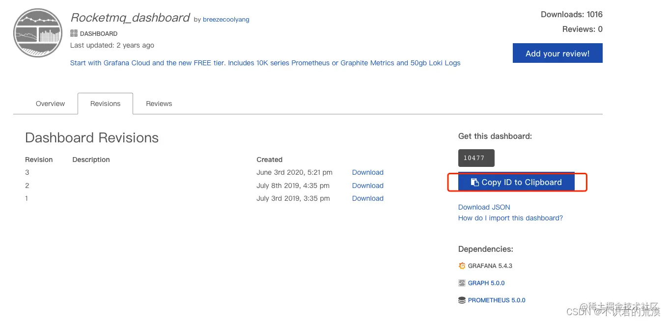This screenshot has height=321, width=668.
Task: Download revision 3 from June 3rd 2020
Action: coord(368,172)
